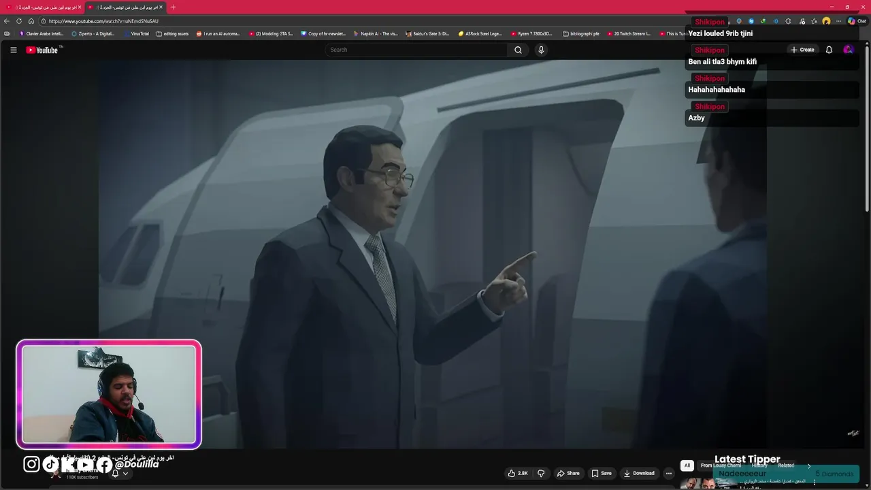The image size is (871, 490).
Task: Click the YouTube logo
Action: point(42,50)
